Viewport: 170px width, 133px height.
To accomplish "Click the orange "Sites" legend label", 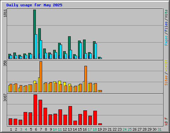I will click(166, 80).
